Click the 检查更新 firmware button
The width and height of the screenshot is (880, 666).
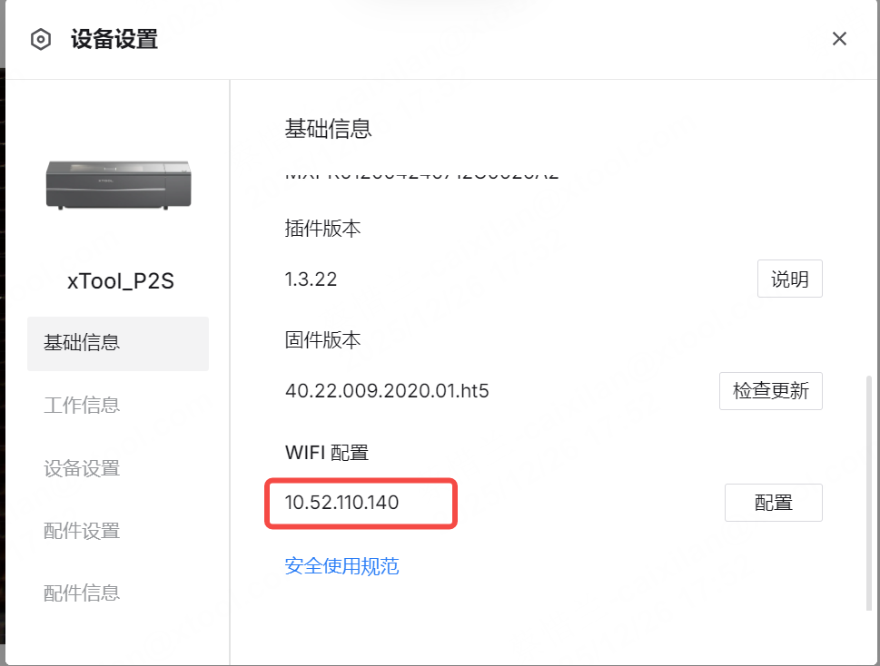click(770, 391)
